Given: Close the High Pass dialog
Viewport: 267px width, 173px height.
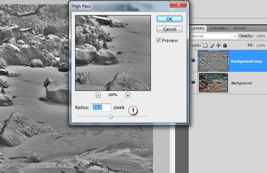Looking at the screenshot, I should point(179,4).
